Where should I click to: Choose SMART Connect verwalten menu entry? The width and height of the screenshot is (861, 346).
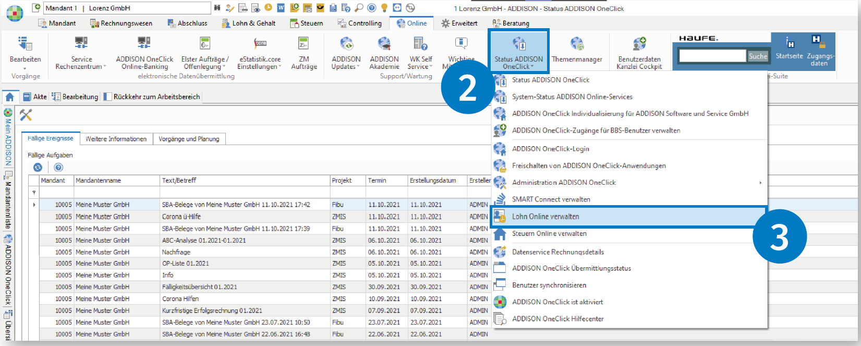(629, 199)
